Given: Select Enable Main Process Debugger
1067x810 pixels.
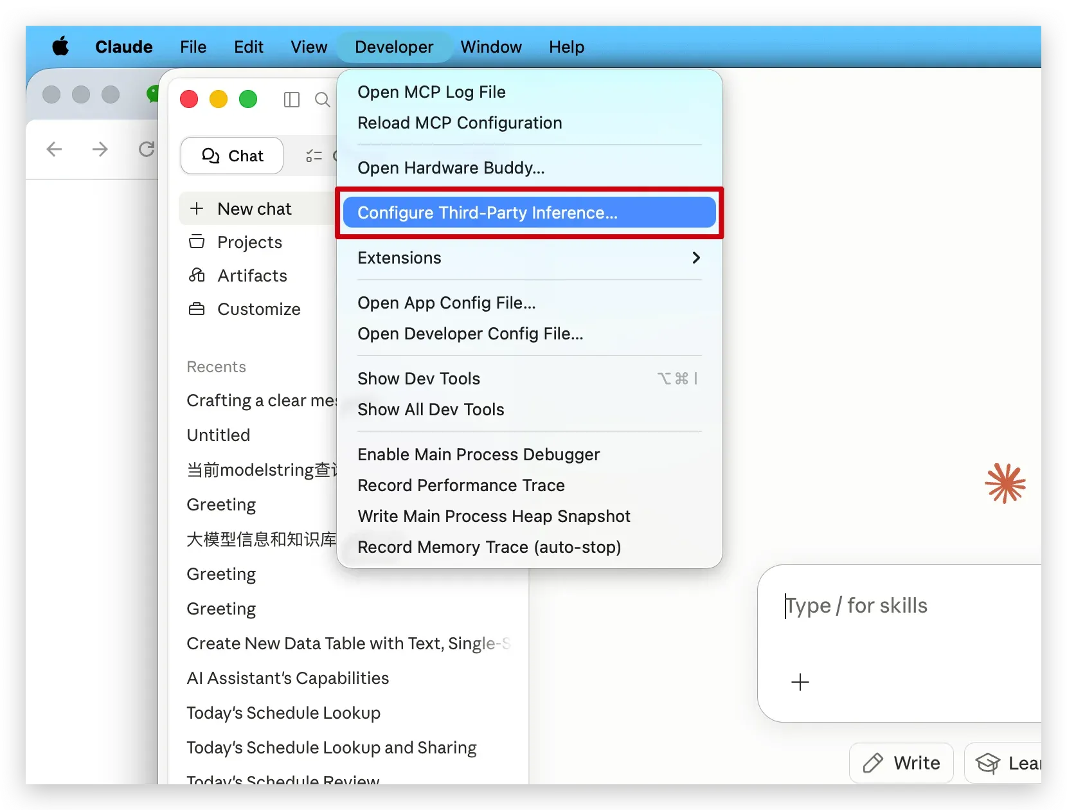Looking at the screenshot, I should click(530, 455).
